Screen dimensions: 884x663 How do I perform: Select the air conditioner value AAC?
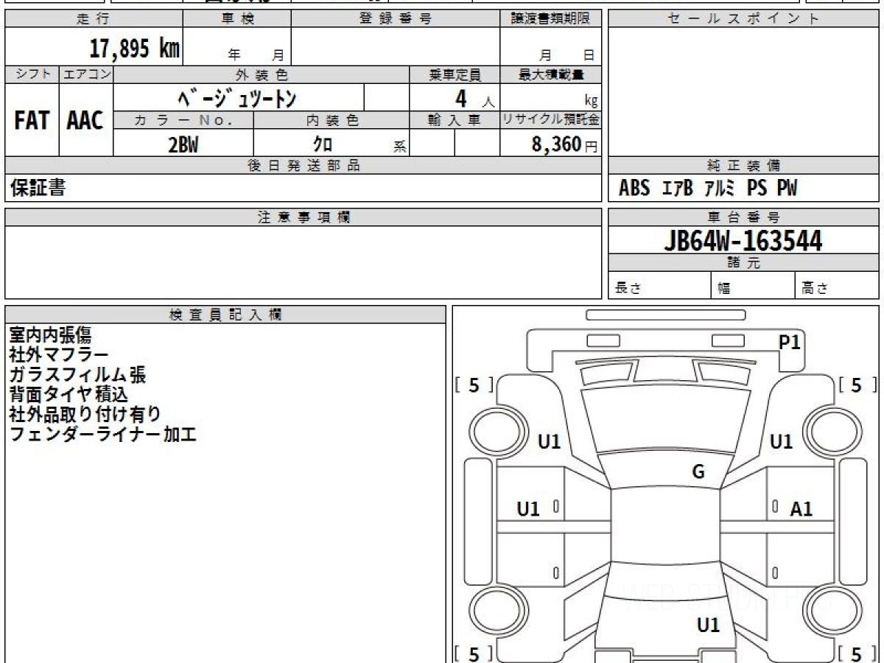click(x=85, y=120)
